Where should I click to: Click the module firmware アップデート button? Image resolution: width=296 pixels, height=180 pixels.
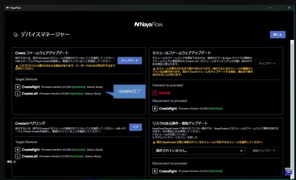(268, 64)
